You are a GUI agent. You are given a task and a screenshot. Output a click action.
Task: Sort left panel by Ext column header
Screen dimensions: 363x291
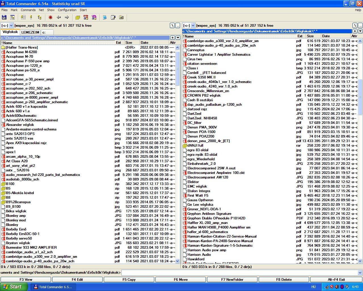pos(119,43)
